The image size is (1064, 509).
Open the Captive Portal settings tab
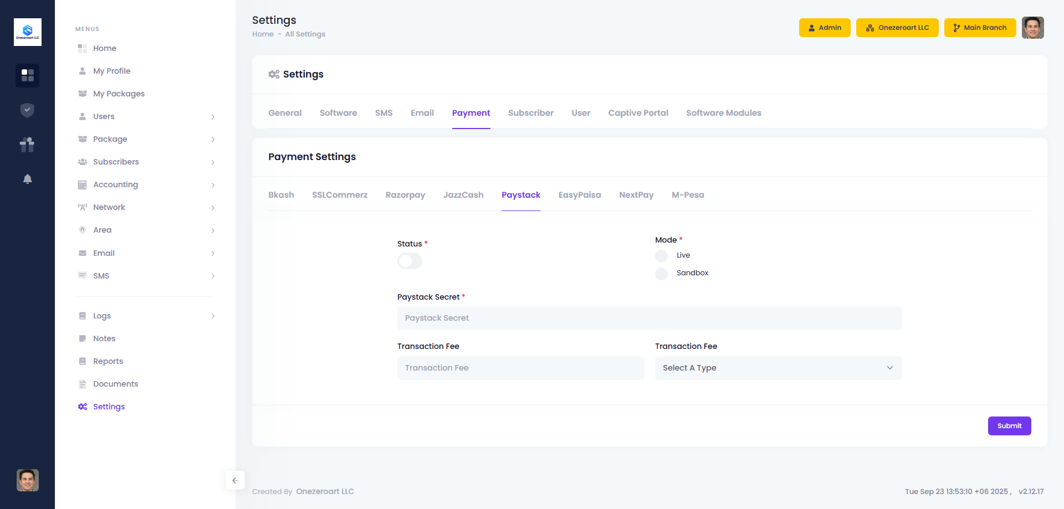(638, 113)
